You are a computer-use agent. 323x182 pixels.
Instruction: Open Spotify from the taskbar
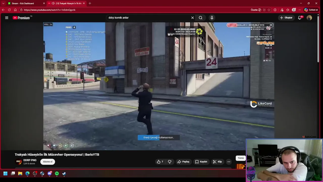click(x=57, y=174)
